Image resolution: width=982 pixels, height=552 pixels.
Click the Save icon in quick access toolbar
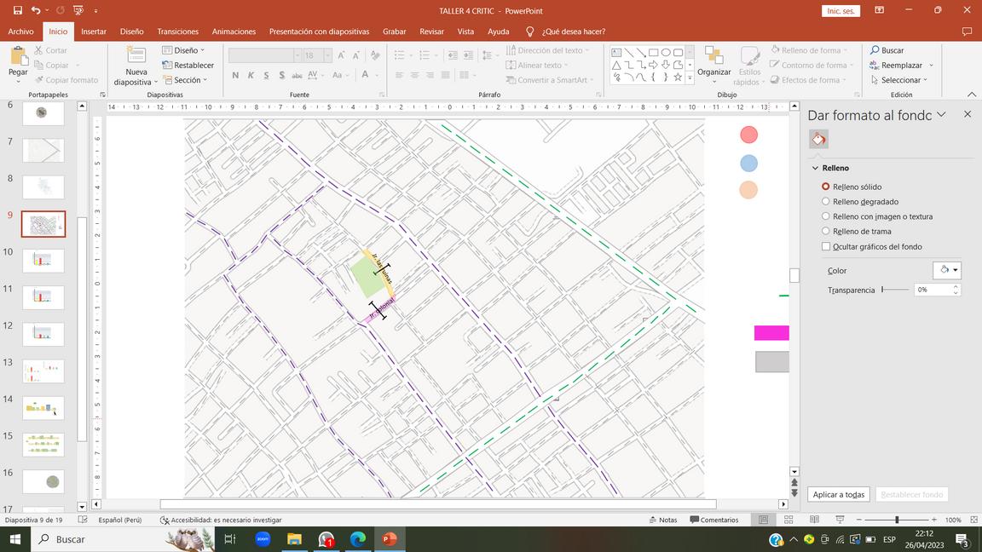coord(17,10)
